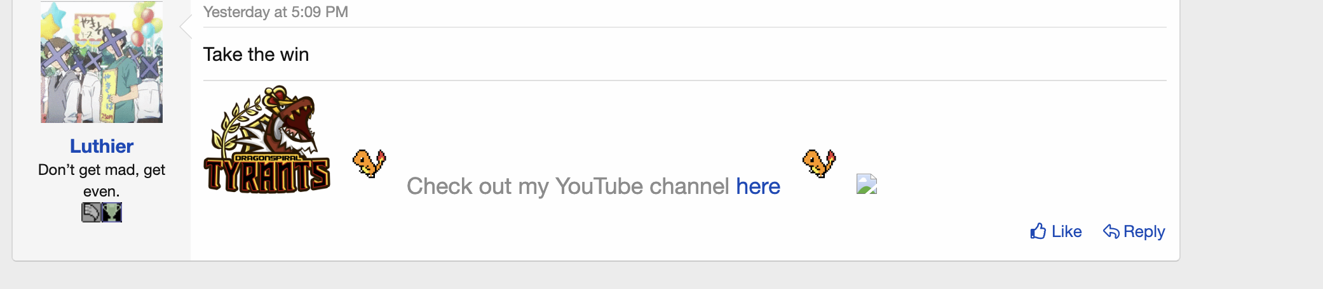Screen dimensions: 1323x289
Task: Open Luthier's user profile link
Action: (102, 146)
